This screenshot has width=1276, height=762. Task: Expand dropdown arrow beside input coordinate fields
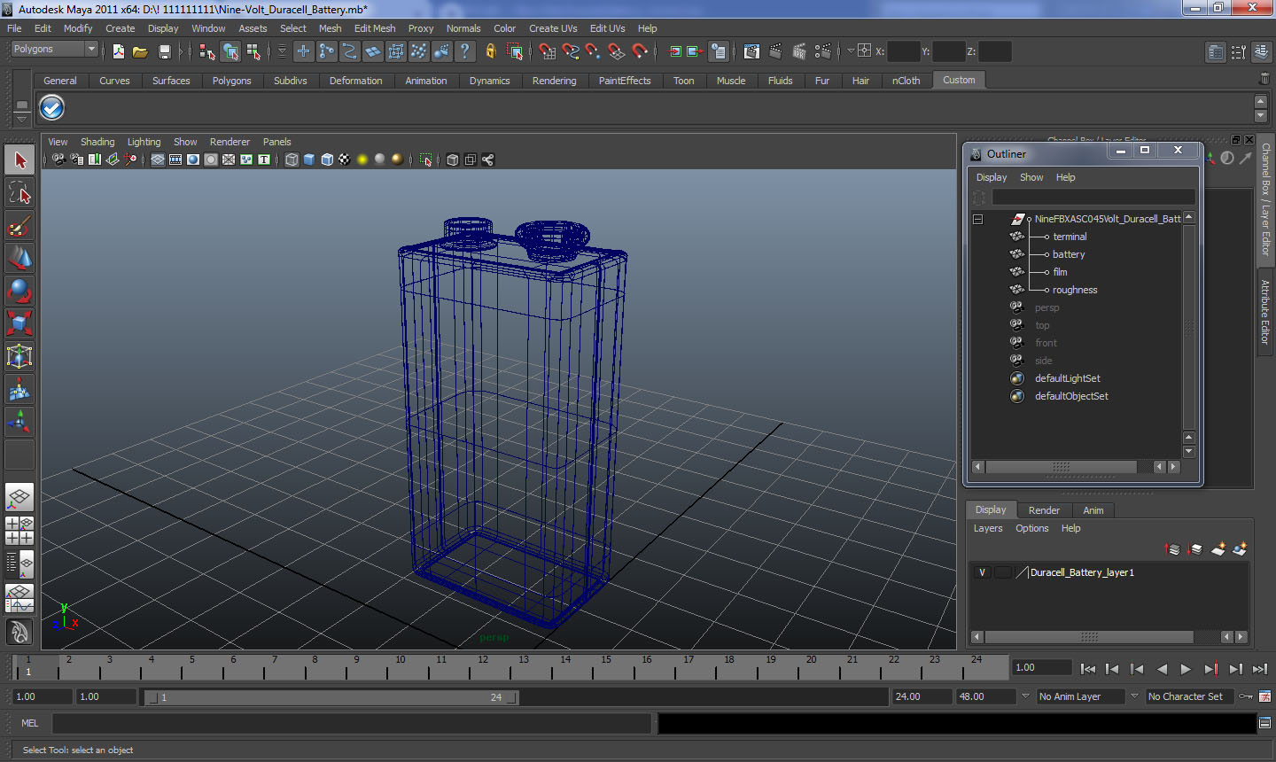851,51
